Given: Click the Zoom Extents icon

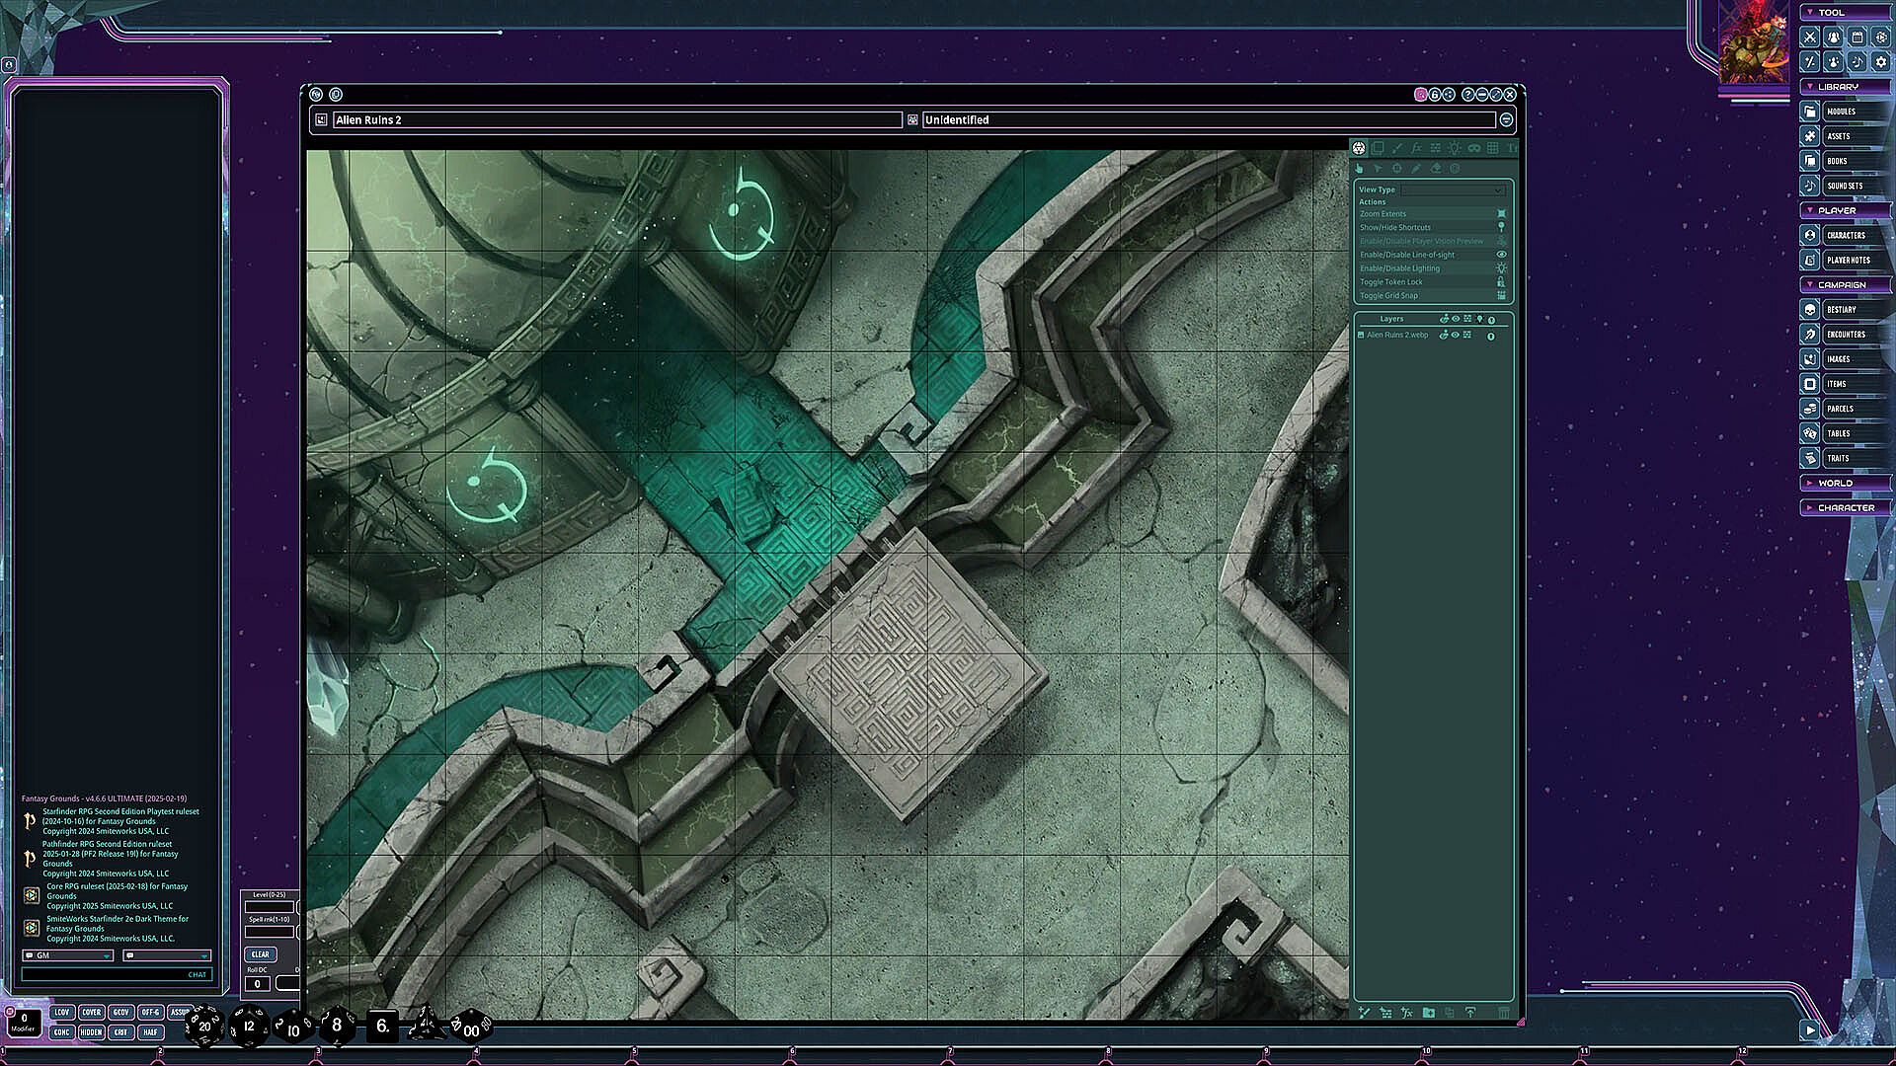Looking at the screenshot, I should 1501,214.
